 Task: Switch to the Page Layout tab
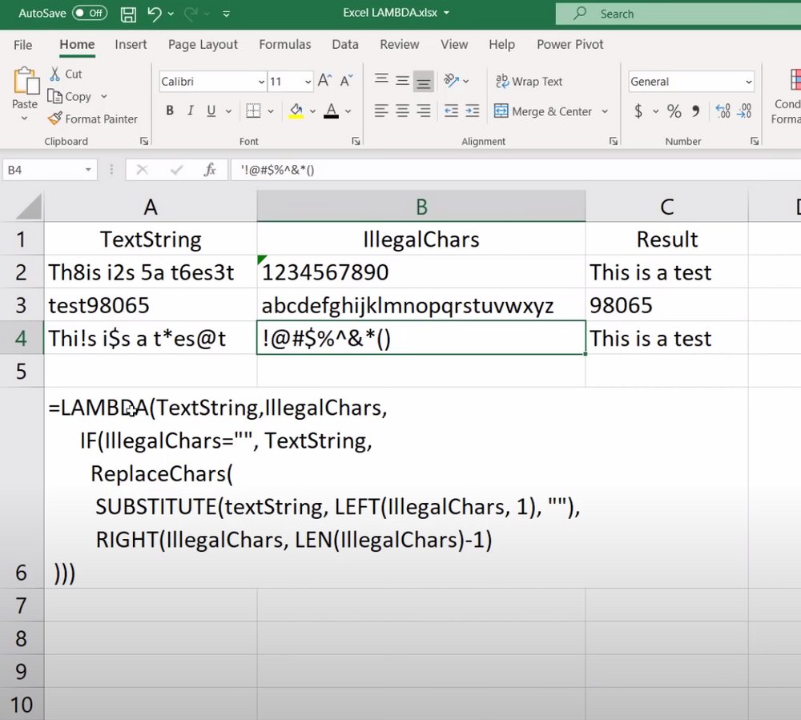coord(203,44)
